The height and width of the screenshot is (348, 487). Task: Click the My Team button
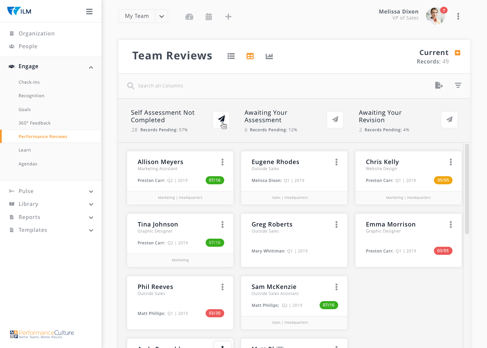point(137,16)
